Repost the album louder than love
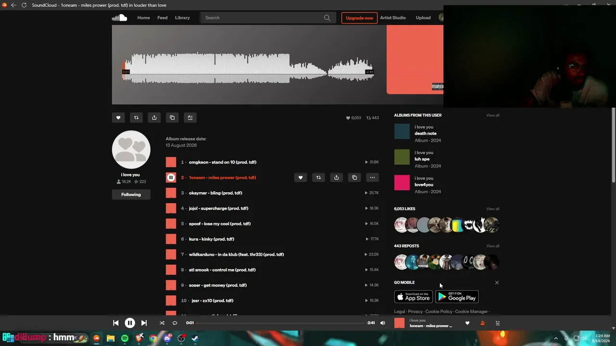 click(x=136, y=118)
